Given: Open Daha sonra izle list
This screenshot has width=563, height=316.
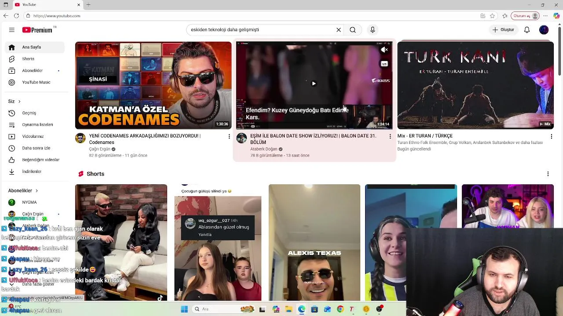Looking at the screenshot, I should pyautogui.click(x=35, y=148).
